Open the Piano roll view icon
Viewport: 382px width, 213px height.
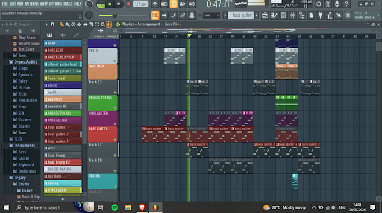point(274,15)
